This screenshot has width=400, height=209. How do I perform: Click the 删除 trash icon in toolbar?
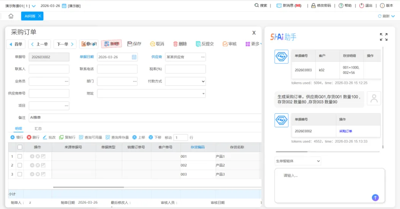(x=175, y=44)
